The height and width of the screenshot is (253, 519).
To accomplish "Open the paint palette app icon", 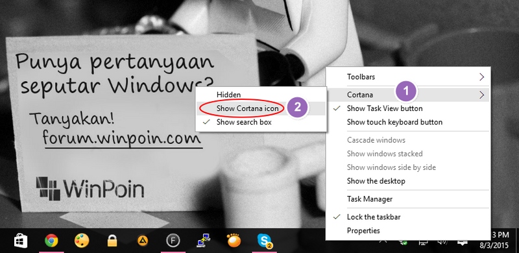I will tap(82, 241).
